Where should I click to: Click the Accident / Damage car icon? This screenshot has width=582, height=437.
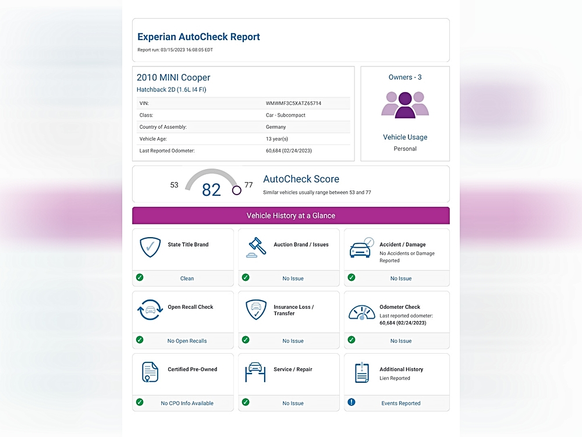pyautogui.click(x=361, y=248)
